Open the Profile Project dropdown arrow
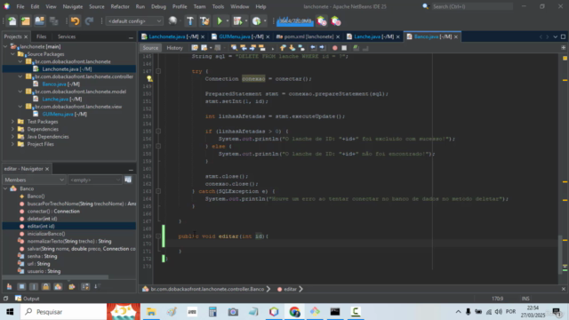 click(265, 21)
